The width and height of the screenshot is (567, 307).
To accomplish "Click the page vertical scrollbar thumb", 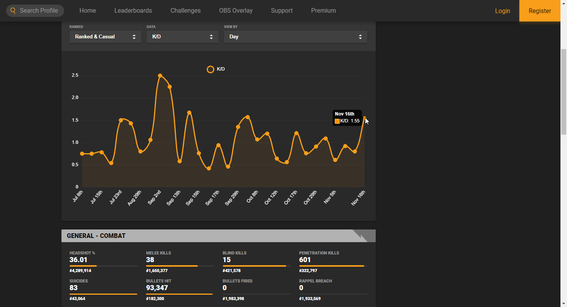I will pyautogui.click(x=564, y=92).
